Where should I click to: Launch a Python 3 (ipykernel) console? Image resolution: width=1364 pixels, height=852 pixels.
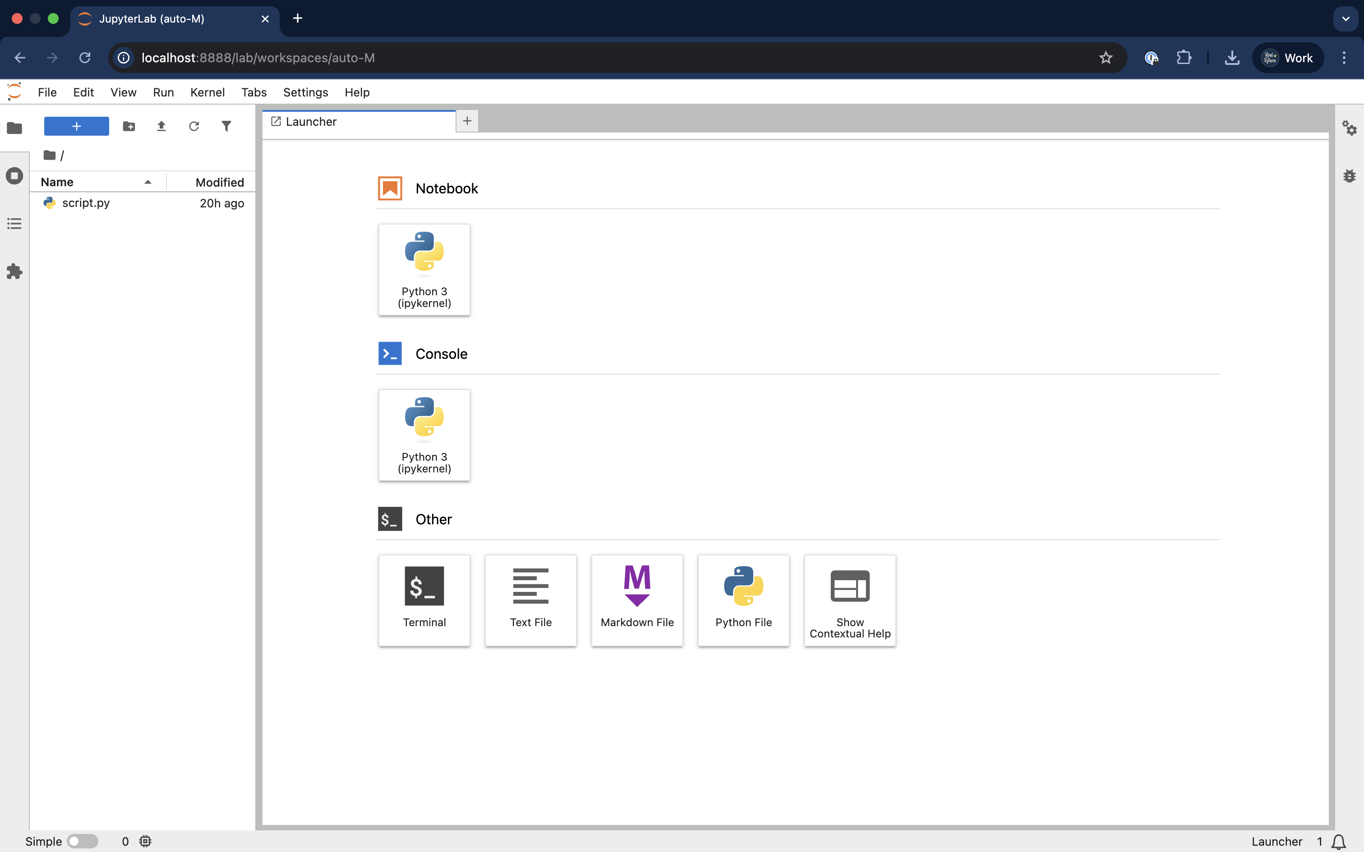pos(424,435)
